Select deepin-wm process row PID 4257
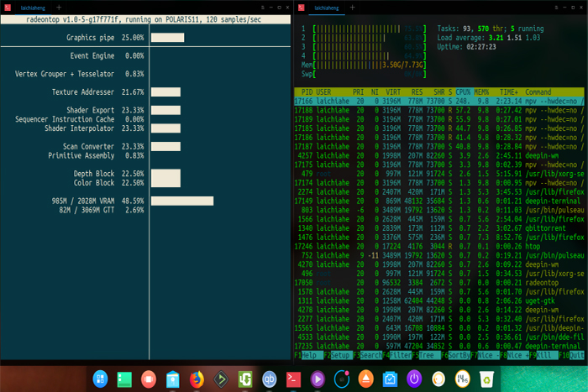The width and height of the screenshot is (588, 392). [x=439, y=155]
